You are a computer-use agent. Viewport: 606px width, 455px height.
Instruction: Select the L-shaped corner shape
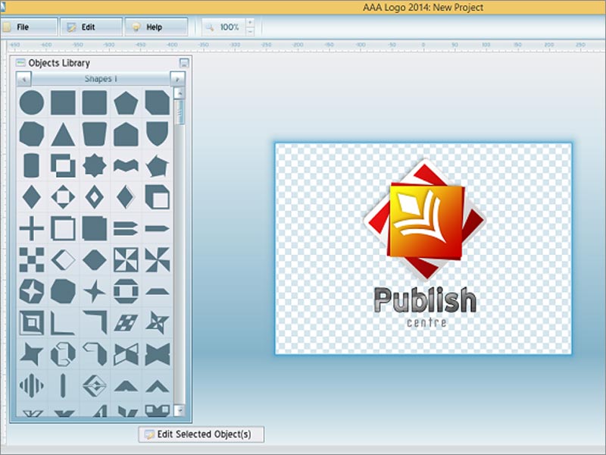click(x=63, y=322)
